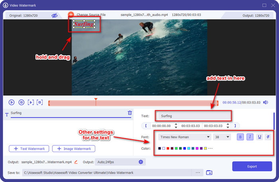Click the Output: 1280x720 tab label
Viewport: 279px width, 182px height.
pyautogui.click(x=256, y=16)
